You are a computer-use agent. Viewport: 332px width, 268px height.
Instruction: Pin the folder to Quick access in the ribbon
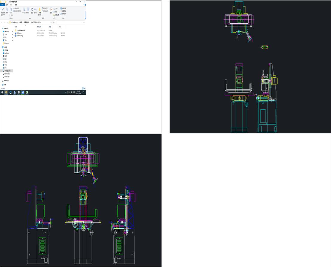tap(3, 11)
